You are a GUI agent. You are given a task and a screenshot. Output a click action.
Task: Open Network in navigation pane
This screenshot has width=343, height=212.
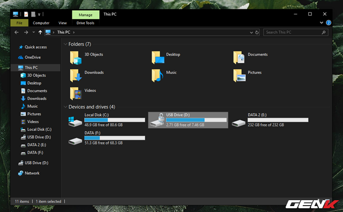(x=29, y=173)
